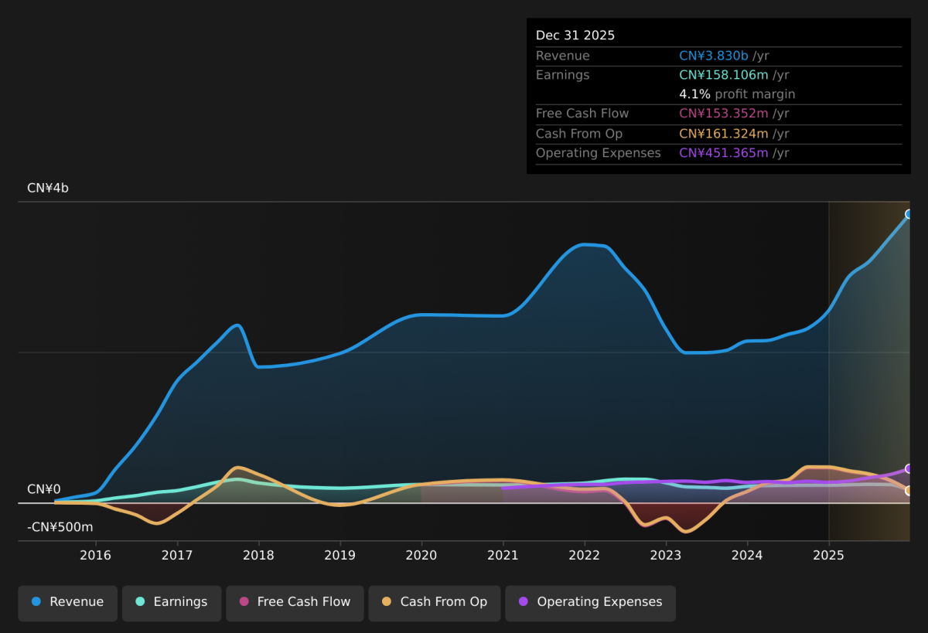Click the CN¥153.352m free cash flow value
This screenshot has width=928, height=633.
coord(724,114)
